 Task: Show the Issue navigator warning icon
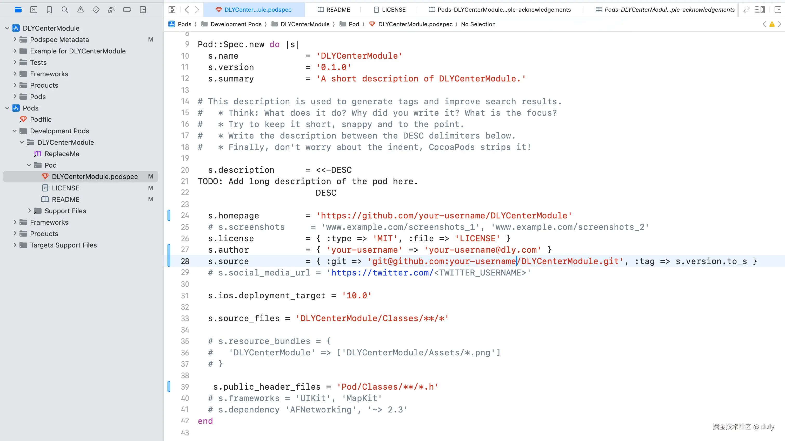pyautogui.click(x=81, y=10)
